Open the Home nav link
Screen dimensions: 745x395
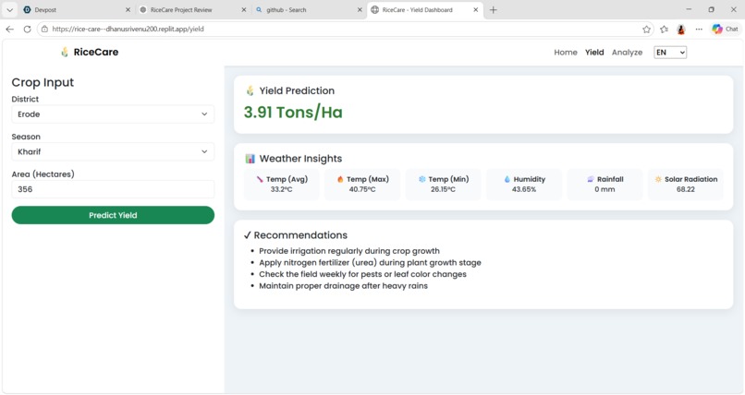click(x=566, y=53)
